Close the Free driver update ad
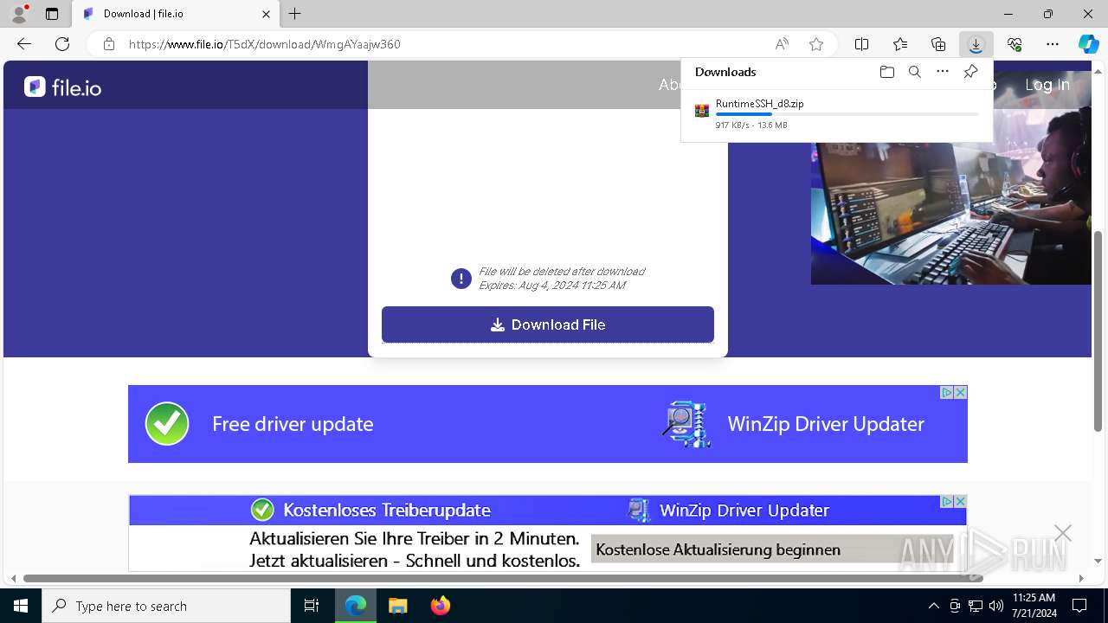 [961, 392]
